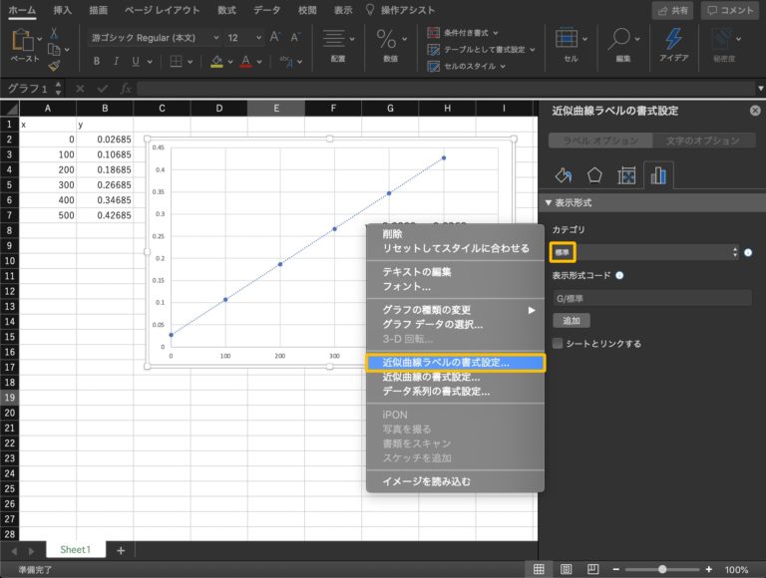The image size is (766, 578).
Task: Click the font color A icon
Action: click(245, 62)
